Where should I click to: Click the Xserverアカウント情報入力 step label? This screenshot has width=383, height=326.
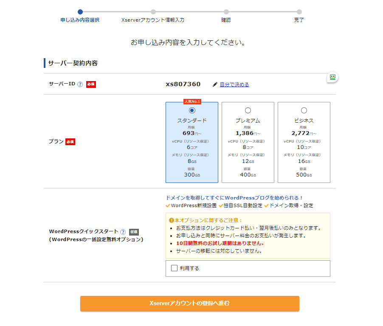pos(153,20)
